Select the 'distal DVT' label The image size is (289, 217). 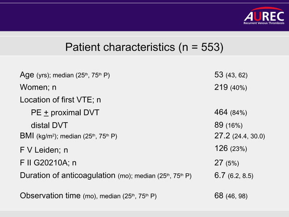click(49, 126)
